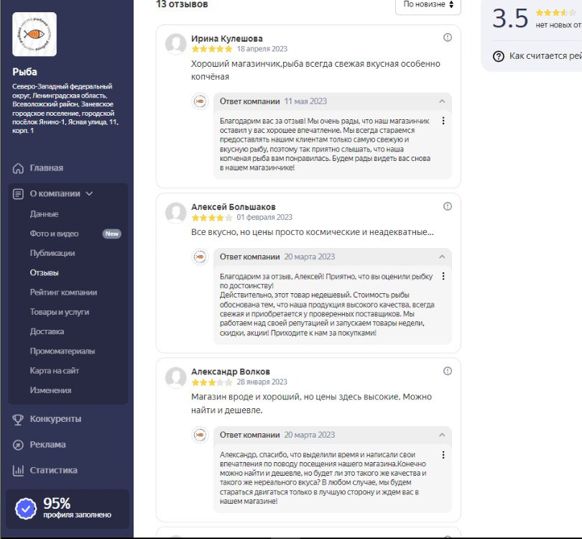The width and height of the screenshot is (582, 539).
Task: Click the fish company logo thumbnail
Action: [x=34, y=34]
